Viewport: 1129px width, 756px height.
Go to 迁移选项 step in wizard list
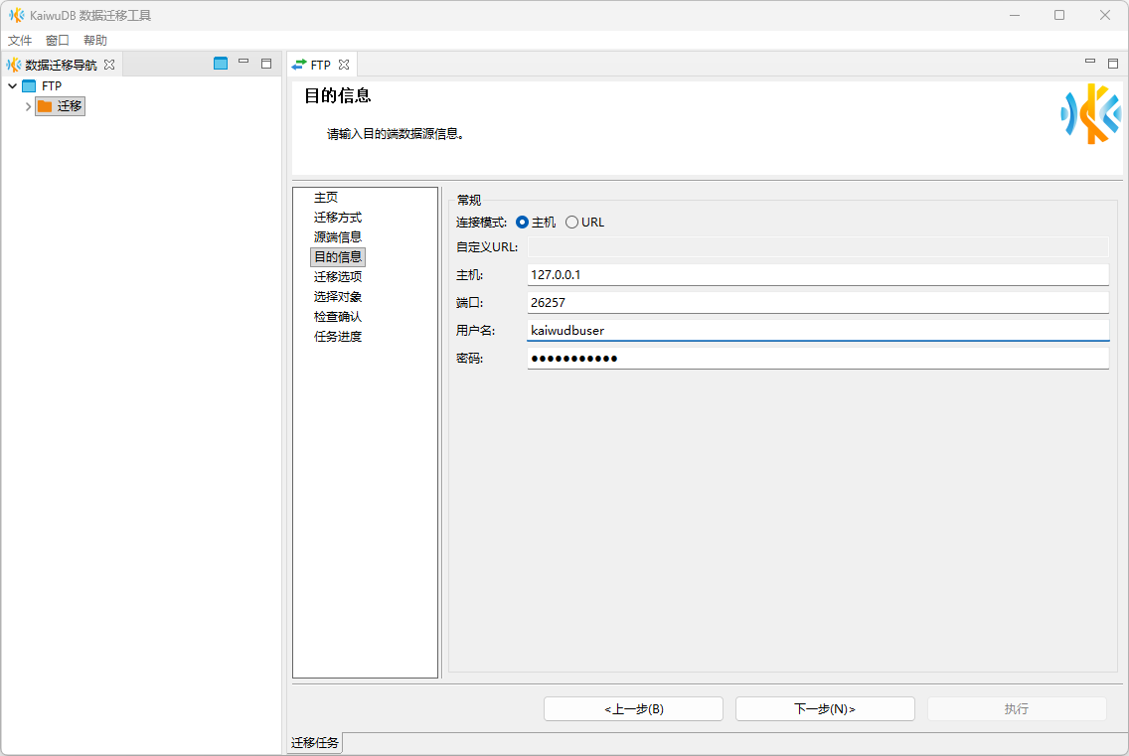(x=338, y=277)
